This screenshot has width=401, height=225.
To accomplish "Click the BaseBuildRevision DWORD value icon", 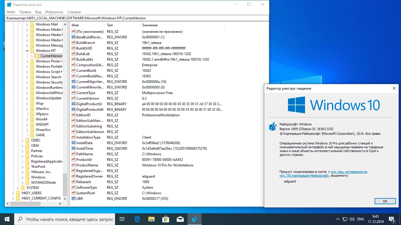I will click(x=73, y=37).
